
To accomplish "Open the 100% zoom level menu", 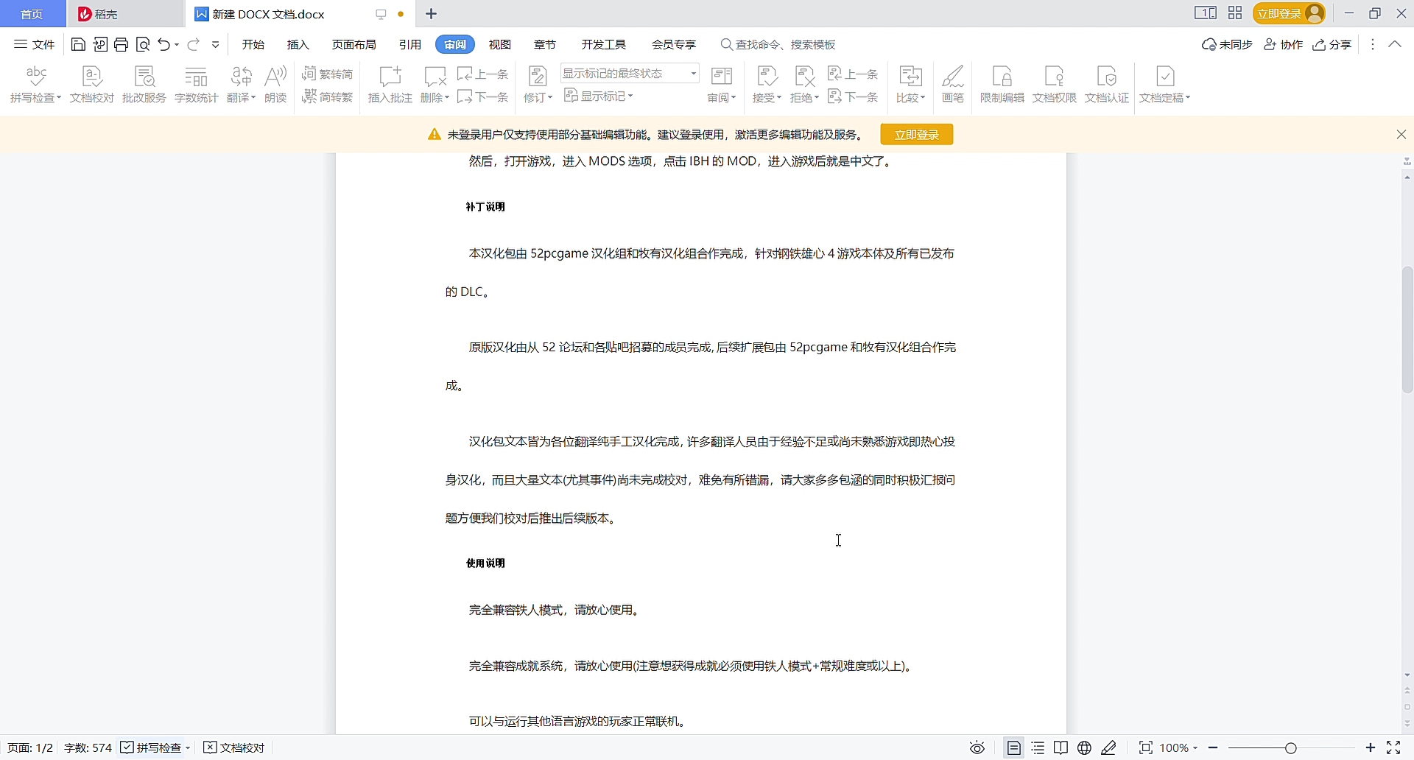I will [1178, 748].
